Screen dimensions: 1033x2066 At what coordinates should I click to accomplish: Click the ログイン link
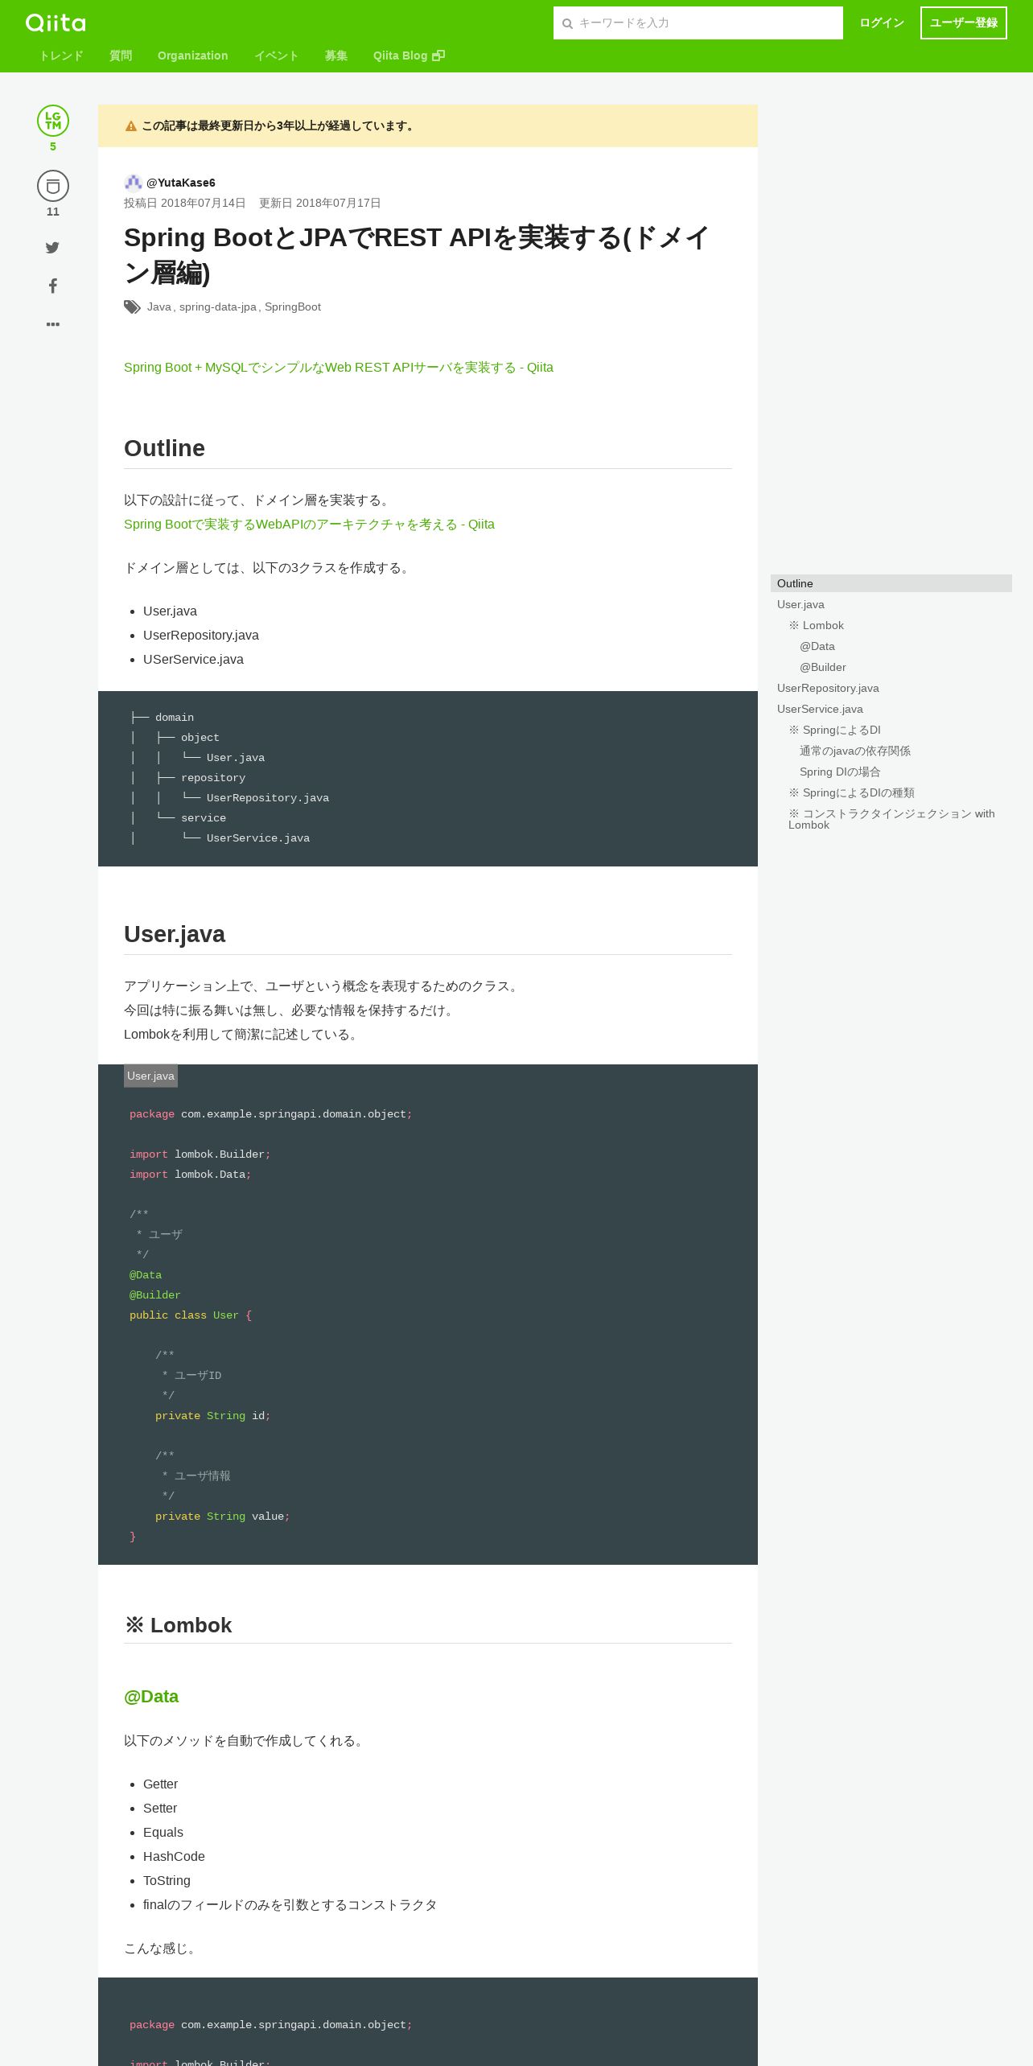coord(882,23)
